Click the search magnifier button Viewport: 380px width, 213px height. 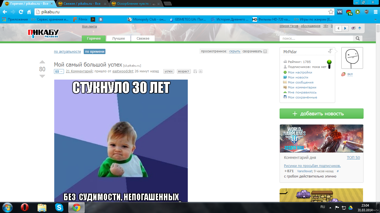click(x=358, y=39)
